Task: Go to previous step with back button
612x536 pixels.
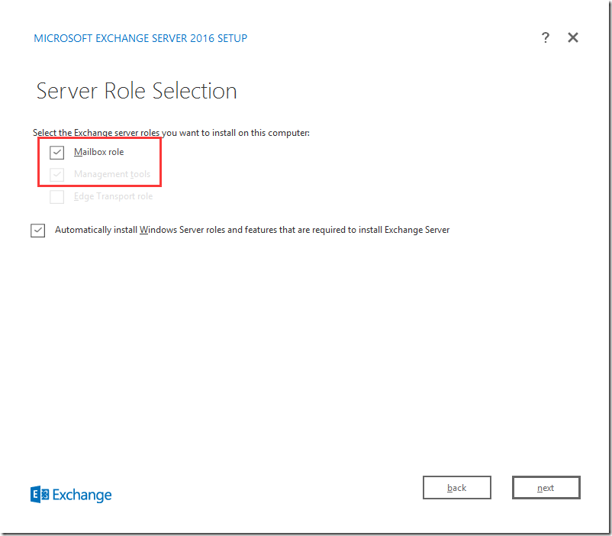Action: coord(456,488)
